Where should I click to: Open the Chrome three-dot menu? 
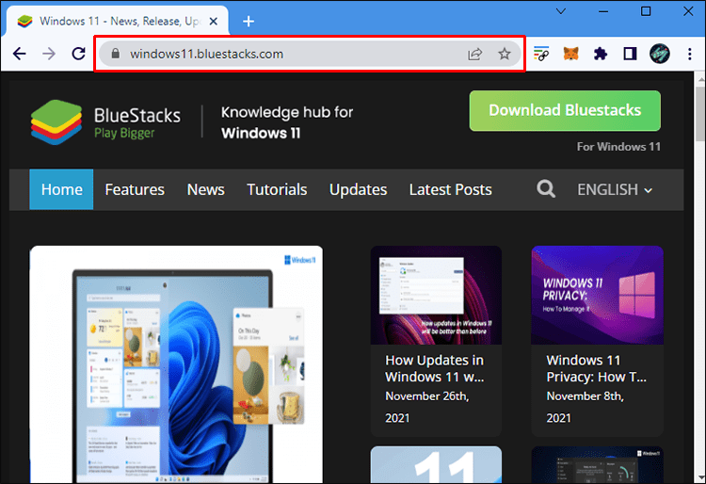(688, 54)
